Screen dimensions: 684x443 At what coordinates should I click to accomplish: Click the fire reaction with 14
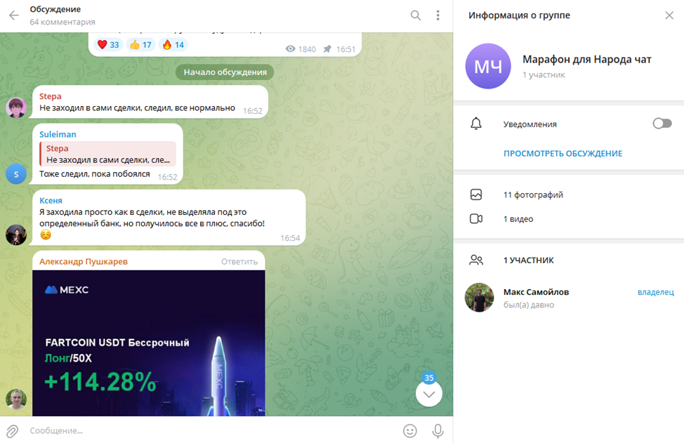(173, 45)
